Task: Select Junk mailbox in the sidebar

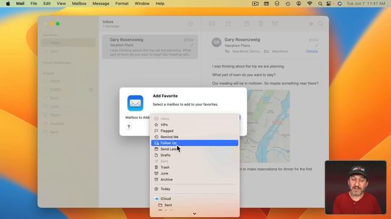Action: (68, 106)
